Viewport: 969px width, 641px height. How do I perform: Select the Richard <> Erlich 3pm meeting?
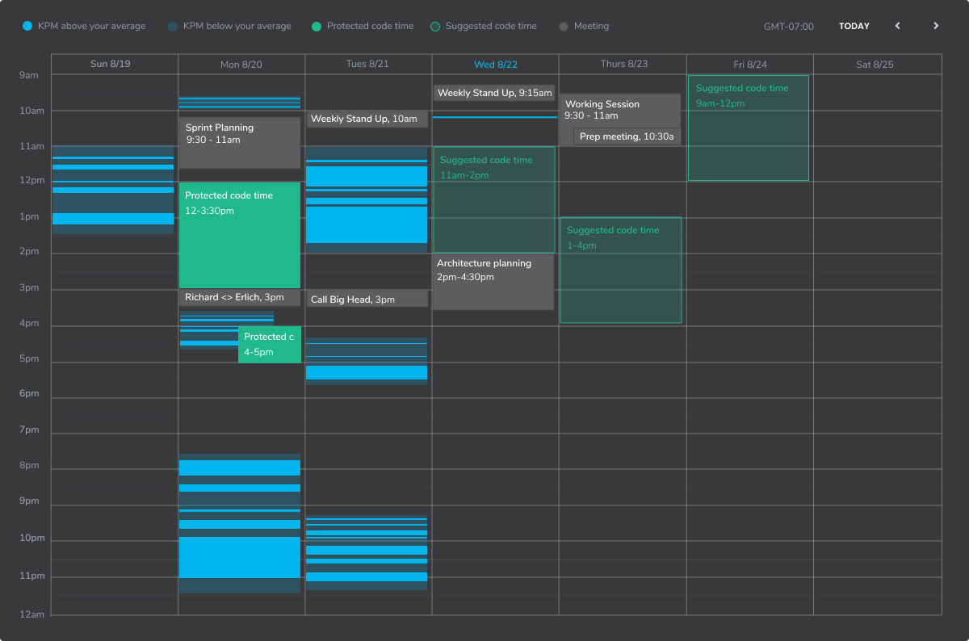tap(239, 298)
